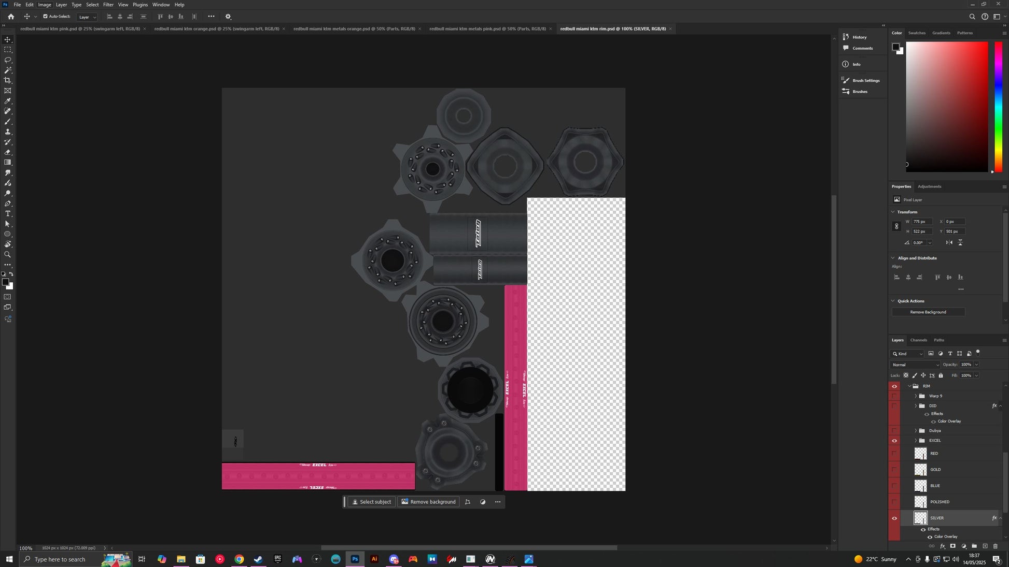Open the blend mode Normal dropdown
This screenshot has width=1009, height=567.
pyautogui.click(x=915, y=365)
